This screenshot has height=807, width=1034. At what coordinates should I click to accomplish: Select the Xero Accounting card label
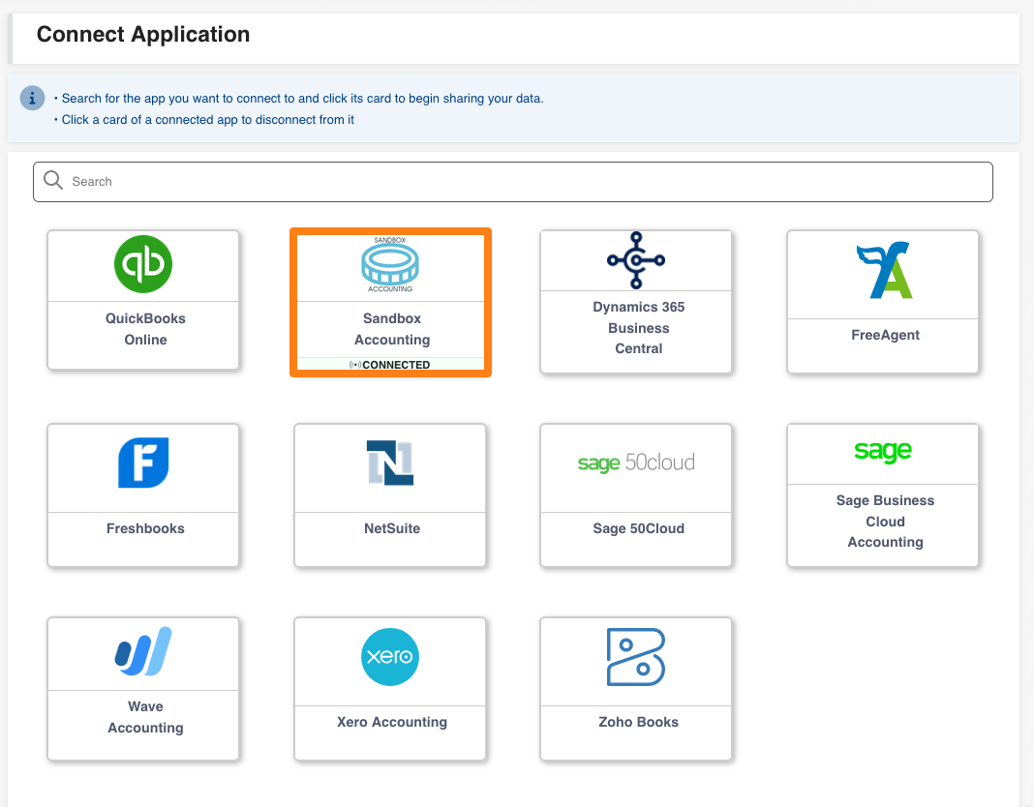tap(392, 722)
